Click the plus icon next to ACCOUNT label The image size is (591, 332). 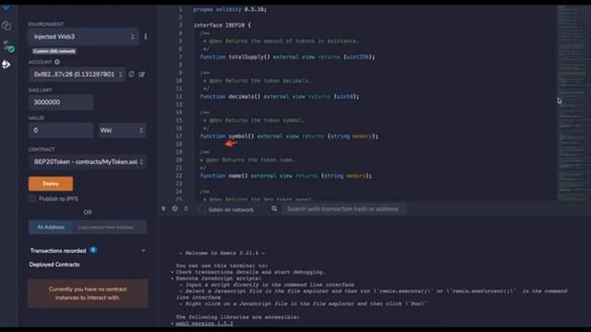point(57,62)
